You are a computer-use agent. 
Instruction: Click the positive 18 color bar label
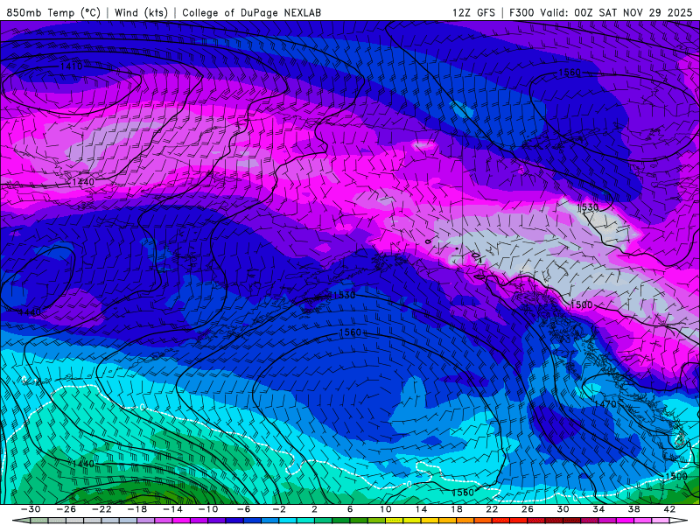pyautogui.click(x=456, y=509)
